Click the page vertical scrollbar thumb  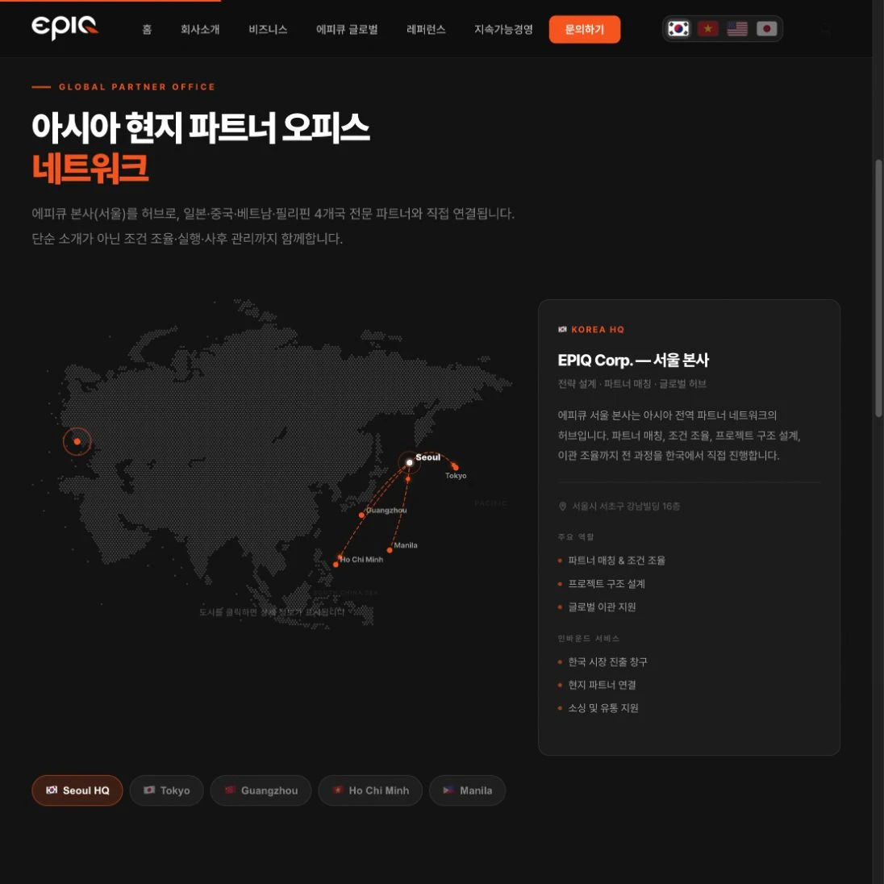pyautogui.click(x=878, y=287)
